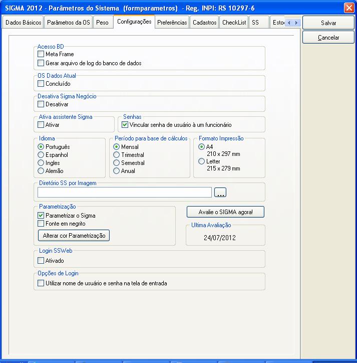Click the Diretório SS por Imagem field
Viewport: 357px width, 363px height.
[124, 193]
